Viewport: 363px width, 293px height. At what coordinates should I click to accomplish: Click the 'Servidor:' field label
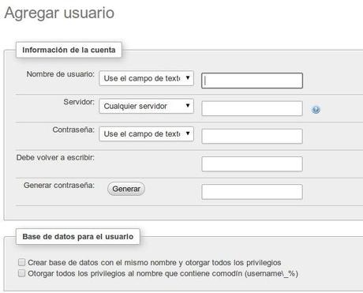[x=79, y=102]
